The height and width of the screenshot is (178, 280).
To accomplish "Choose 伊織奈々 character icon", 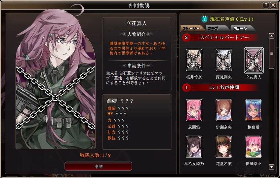I will coord(254,147).
